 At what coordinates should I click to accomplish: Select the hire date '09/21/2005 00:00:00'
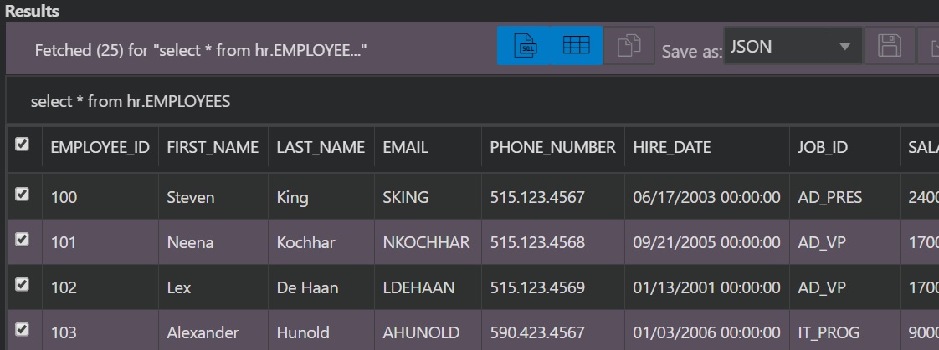point(706,242)
